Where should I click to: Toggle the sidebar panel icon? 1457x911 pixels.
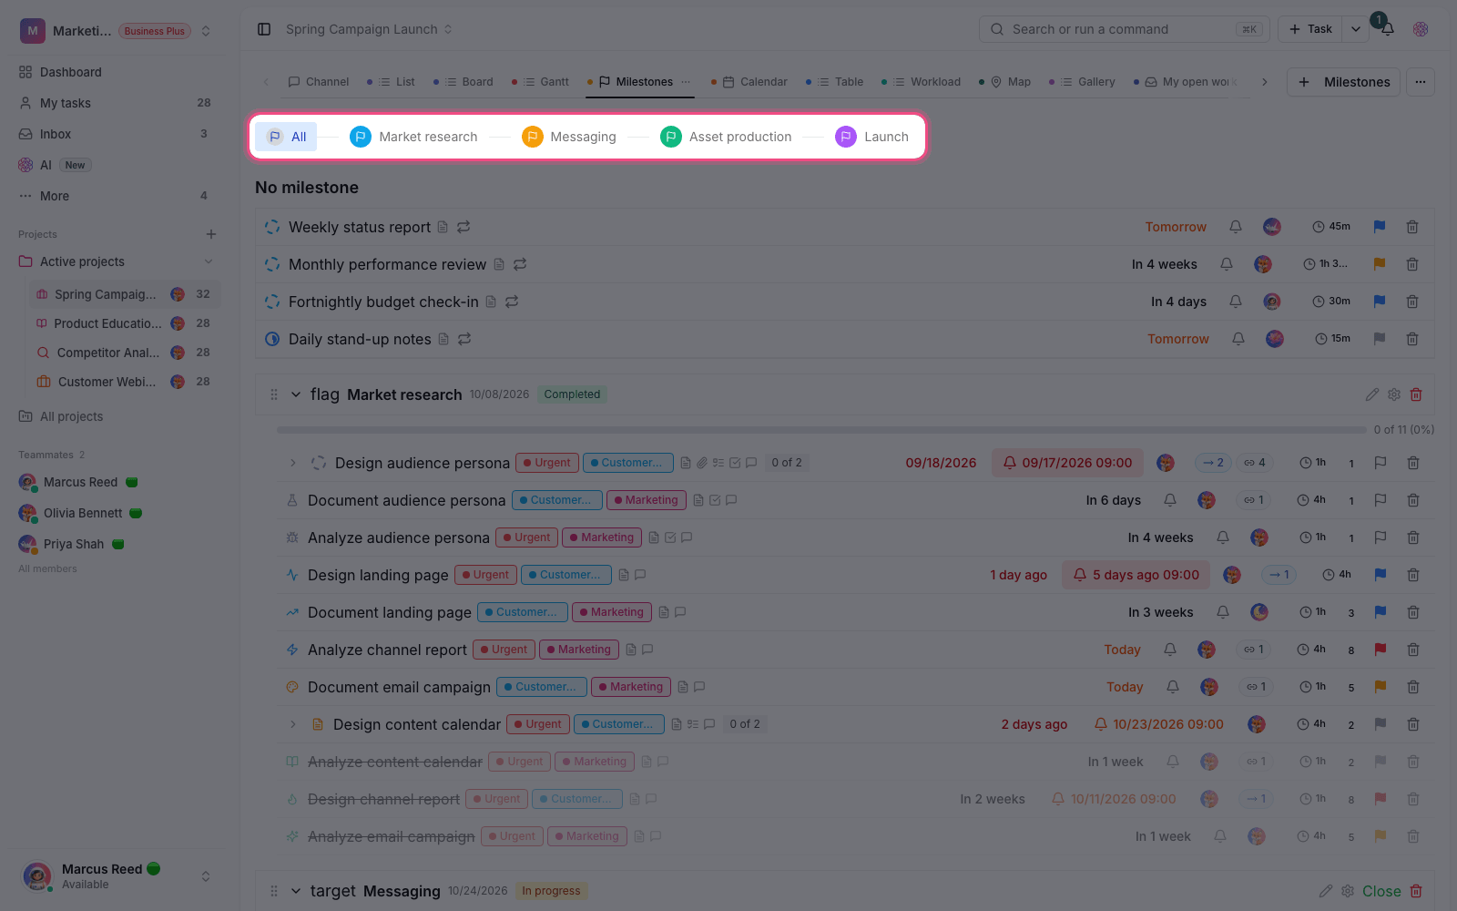(264, 29)
